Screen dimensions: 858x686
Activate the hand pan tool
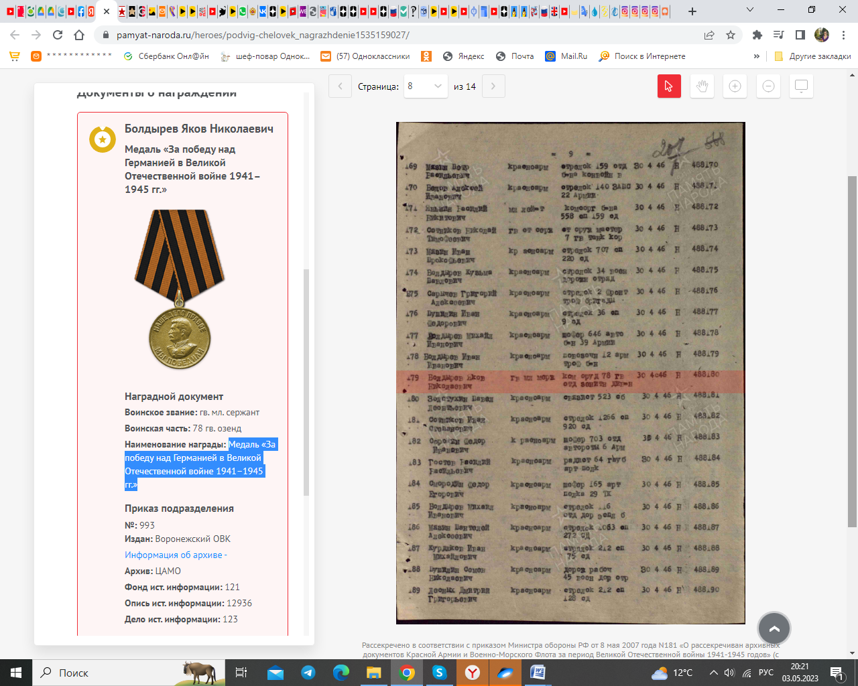[702, 86]
